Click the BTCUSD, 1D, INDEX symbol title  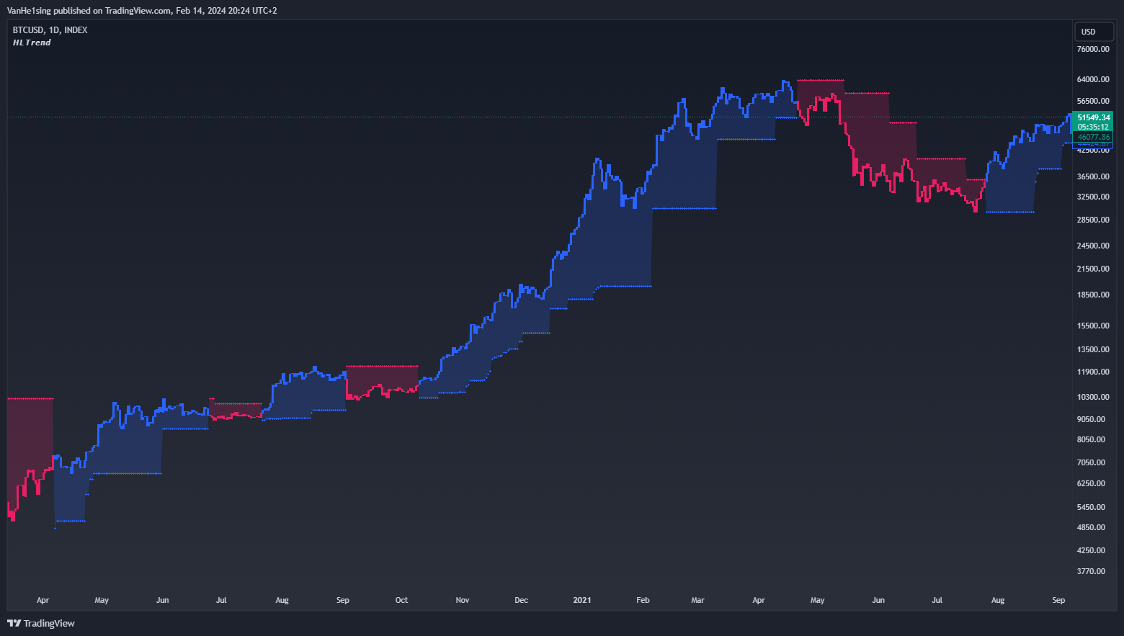point(50,30)
